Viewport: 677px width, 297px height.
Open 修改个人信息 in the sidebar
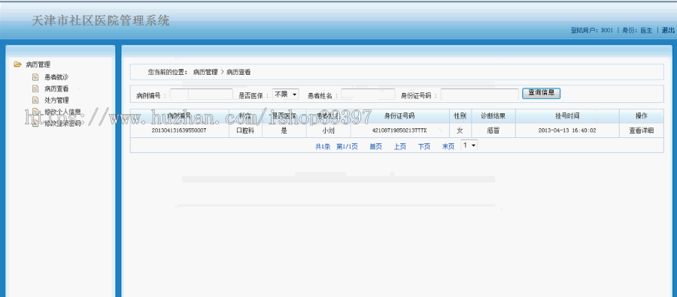coord(62,112)
